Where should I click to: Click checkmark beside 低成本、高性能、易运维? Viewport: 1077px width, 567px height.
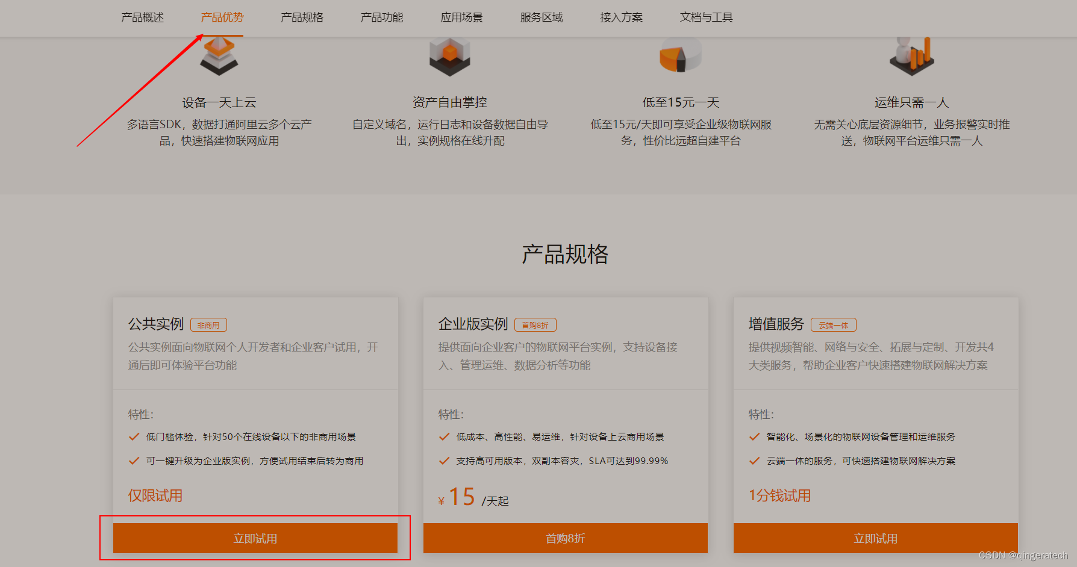[445, 437]
